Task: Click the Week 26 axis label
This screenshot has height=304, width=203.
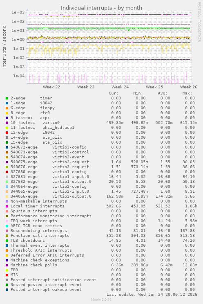Action: pos(189,87)
